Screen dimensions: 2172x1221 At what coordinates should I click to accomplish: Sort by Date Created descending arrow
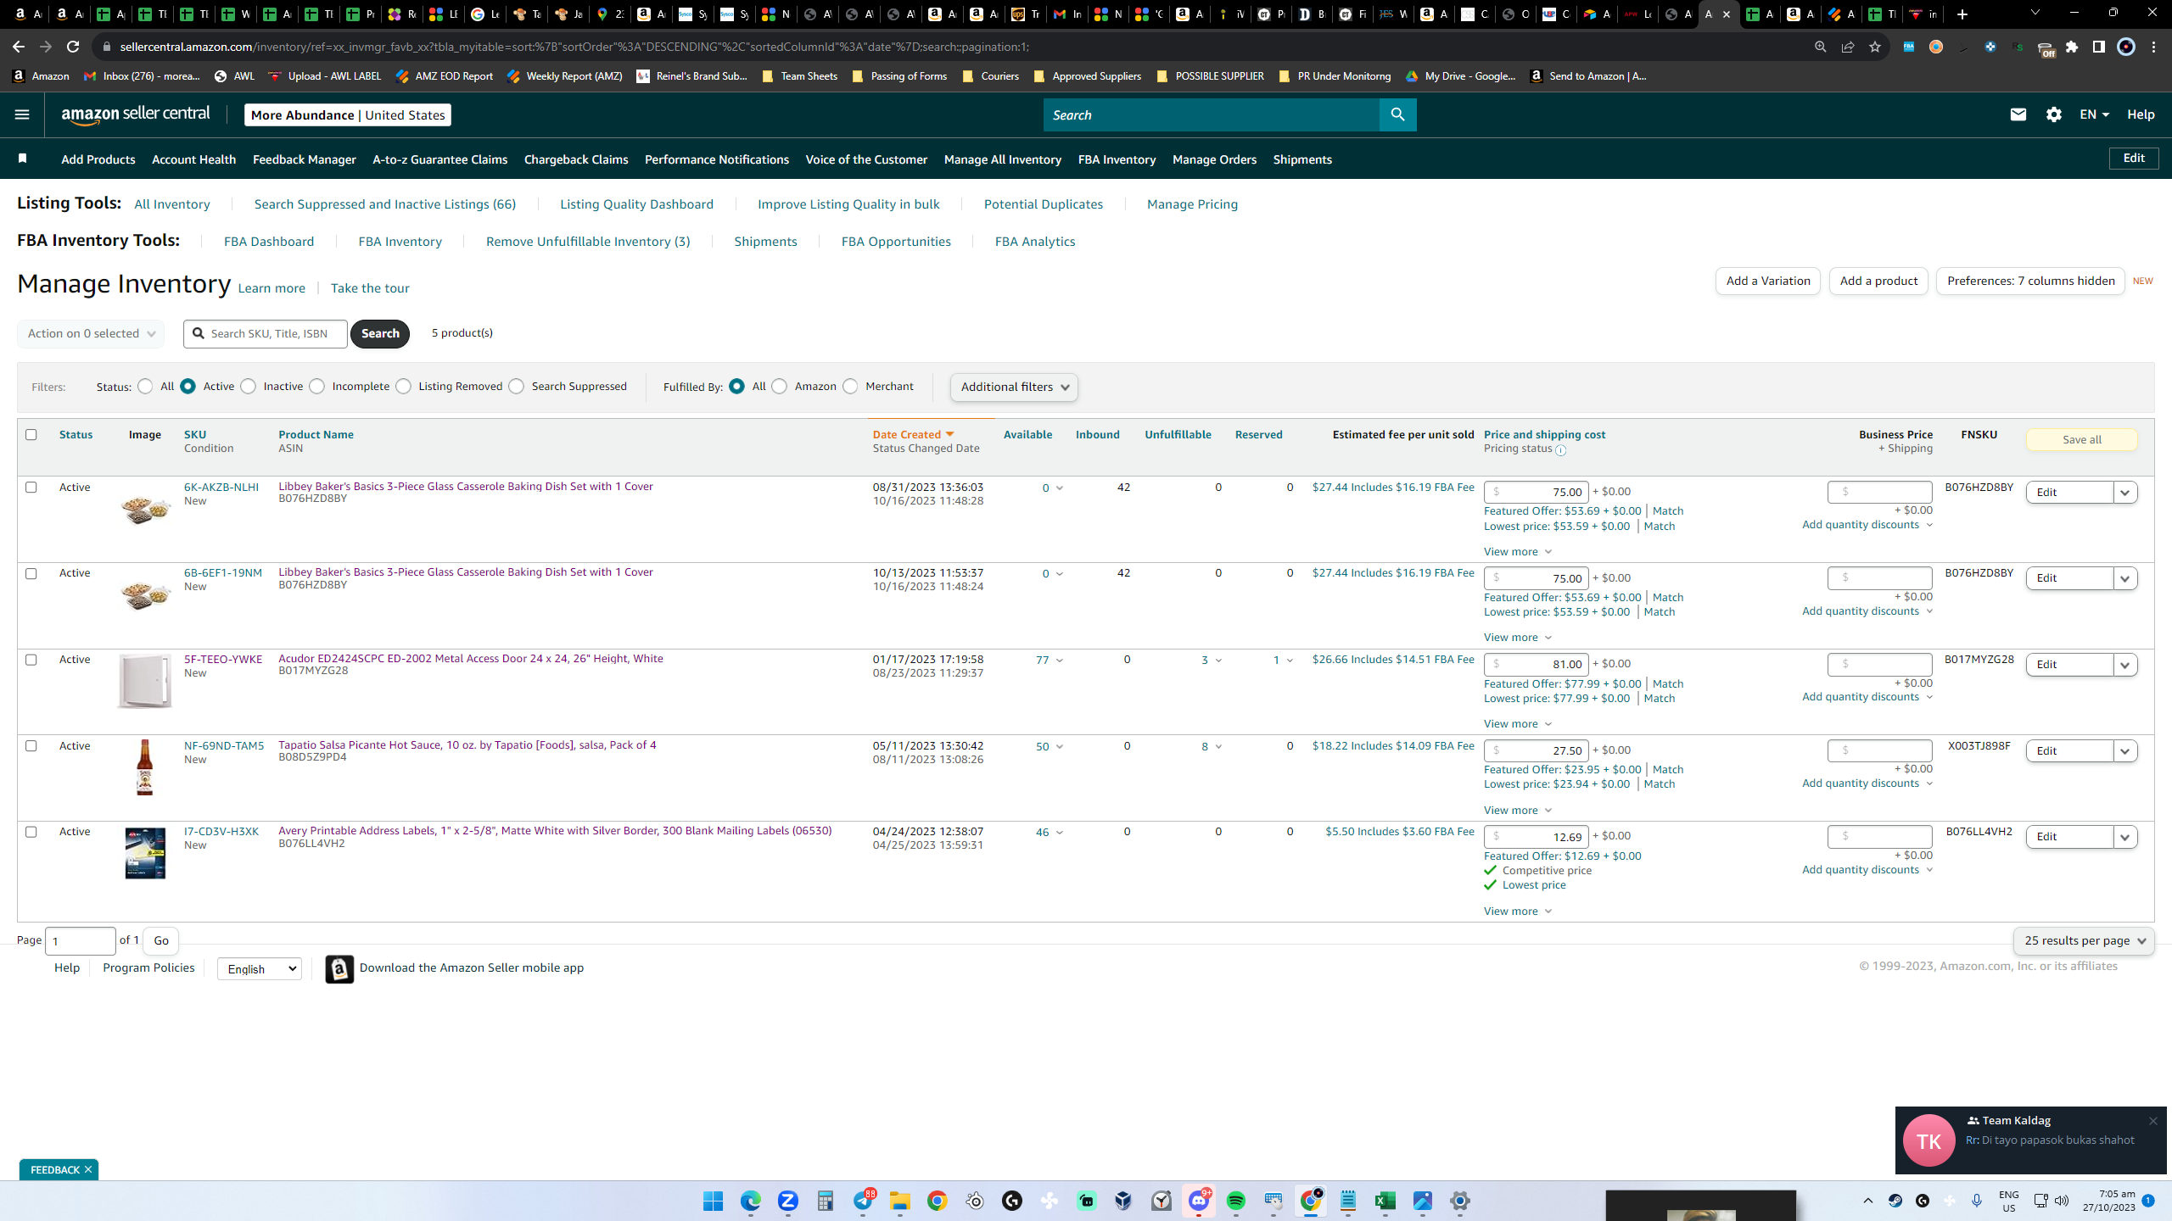tap(949, 435)
